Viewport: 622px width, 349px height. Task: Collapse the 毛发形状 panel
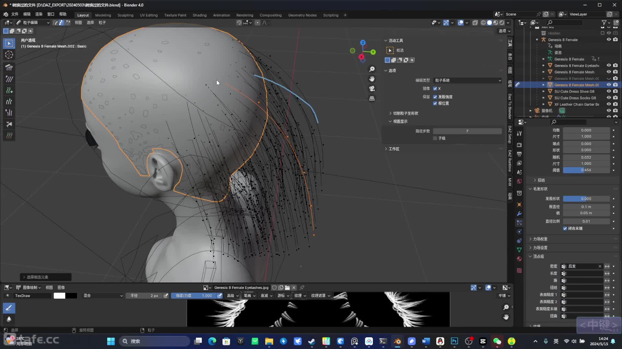[540, 189]
